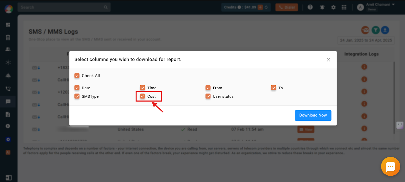Open the integrations gear icon in sidebar
Viewport: 405px width, 182px height.
tap(8, 62)
